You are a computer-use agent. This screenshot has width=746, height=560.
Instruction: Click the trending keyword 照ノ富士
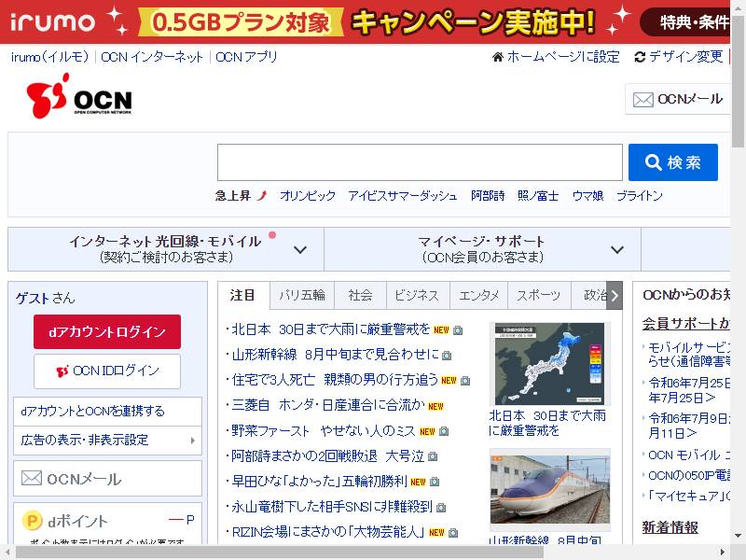pos(538,196)
